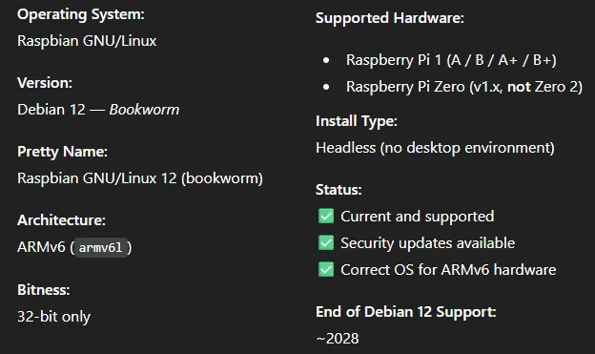Click the Raspbian GNU/Linux value text
Screen dimensions: 595x354
[87, 41]
